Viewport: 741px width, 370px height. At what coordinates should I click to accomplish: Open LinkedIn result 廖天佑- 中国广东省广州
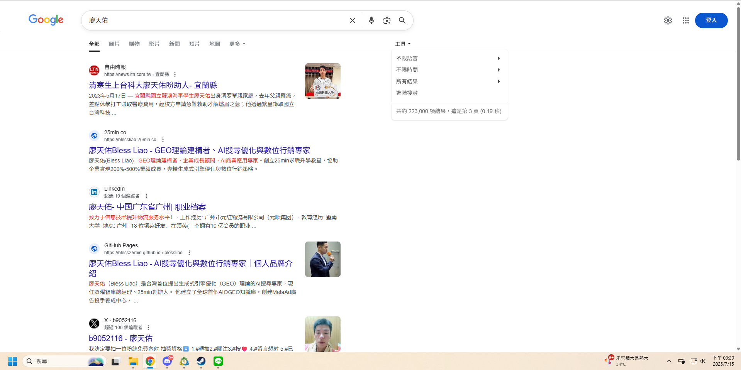point(147,207)
